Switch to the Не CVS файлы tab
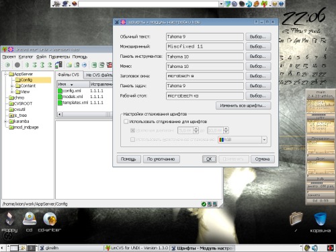The height and width of the screenshot is (252, 336). coord(98,75)
